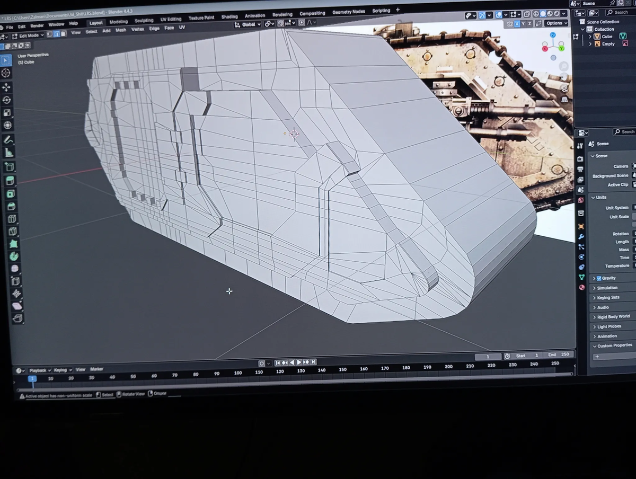Open the File menu
636x479 pixels.
point(10,26)
